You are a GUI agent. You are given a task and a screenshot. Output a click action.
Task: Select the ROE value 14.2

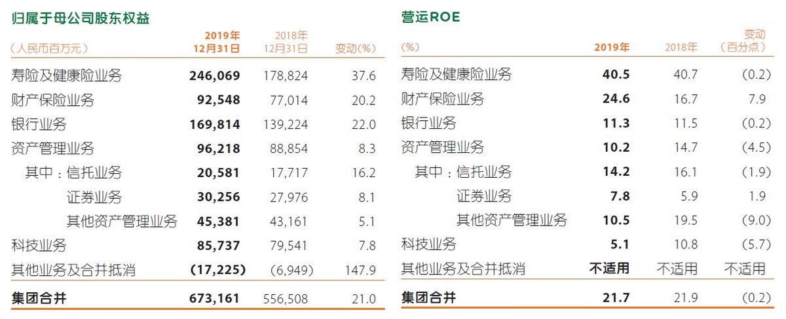tap(617, 172)
